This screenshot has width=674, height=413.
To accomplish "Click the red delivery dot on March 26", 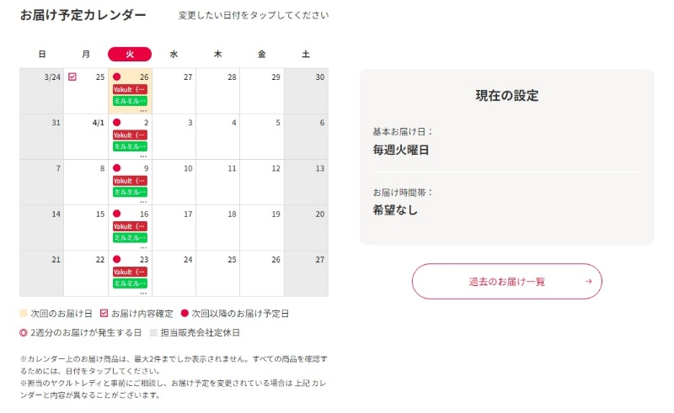I will [x=116, y=77].
